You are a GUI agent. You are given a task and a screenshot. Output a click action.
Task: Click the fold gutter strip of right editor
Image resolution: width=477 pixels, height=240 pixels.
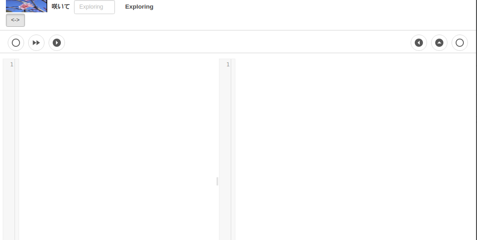[x=233, y=149]
